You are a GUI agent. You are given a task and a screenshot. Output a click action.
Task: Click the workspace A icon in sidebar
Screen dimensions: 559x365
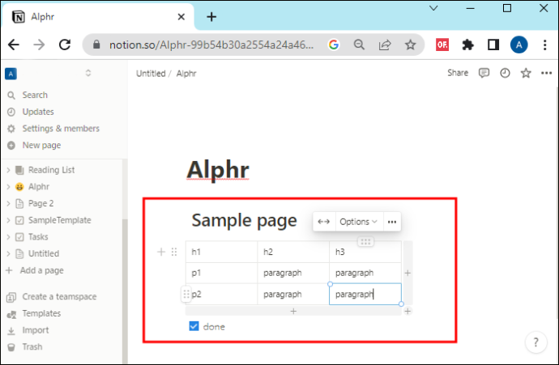tap(11, 74)
